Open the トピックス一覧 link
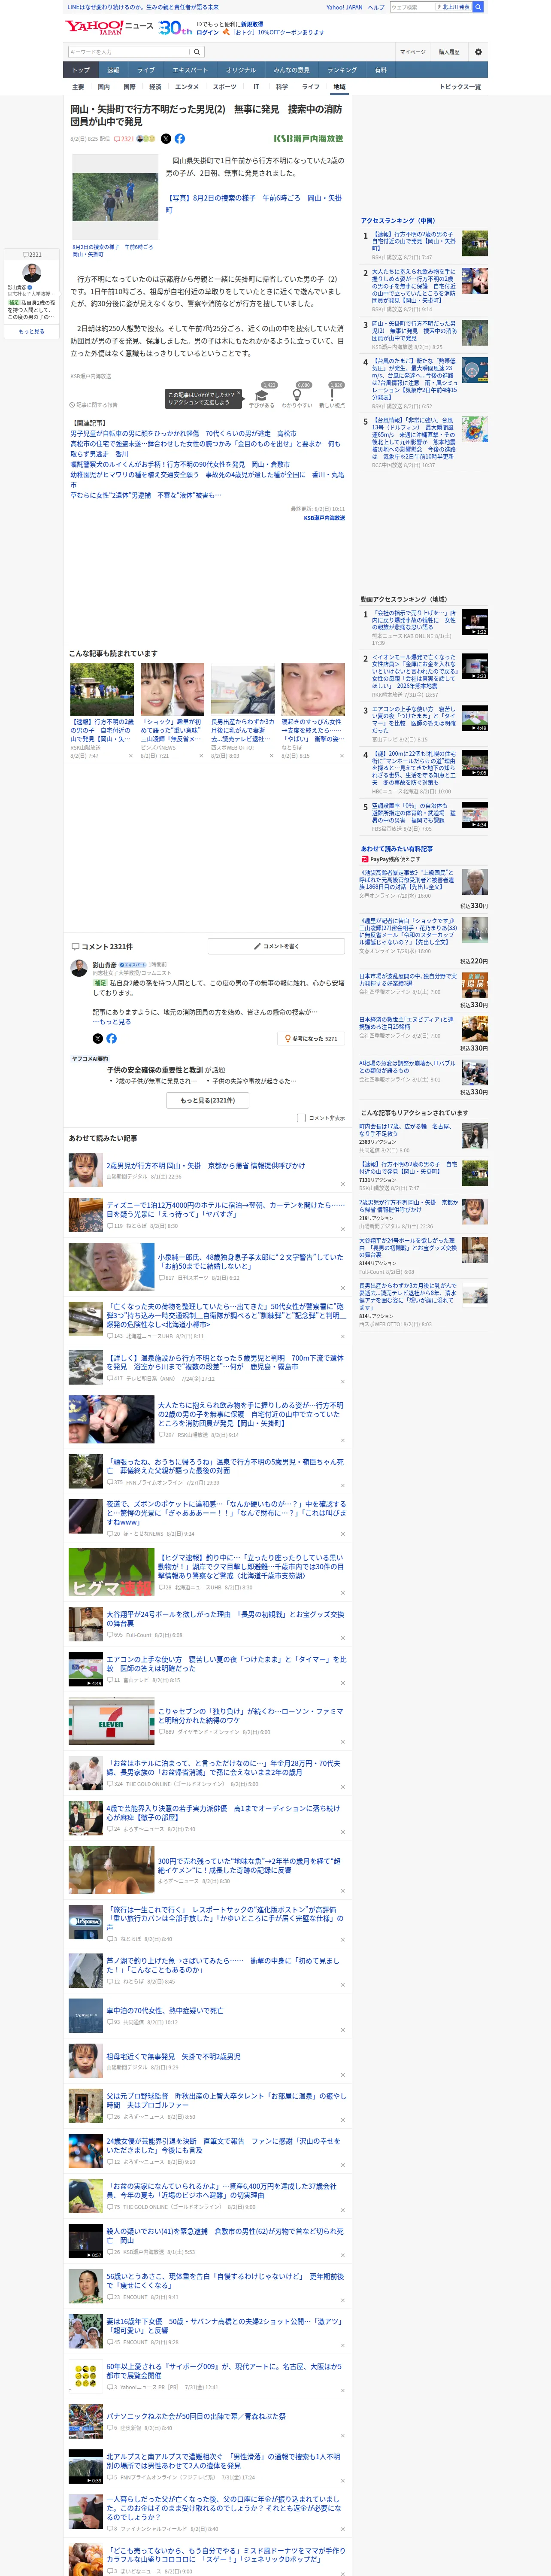 click(x=460, y=87)
